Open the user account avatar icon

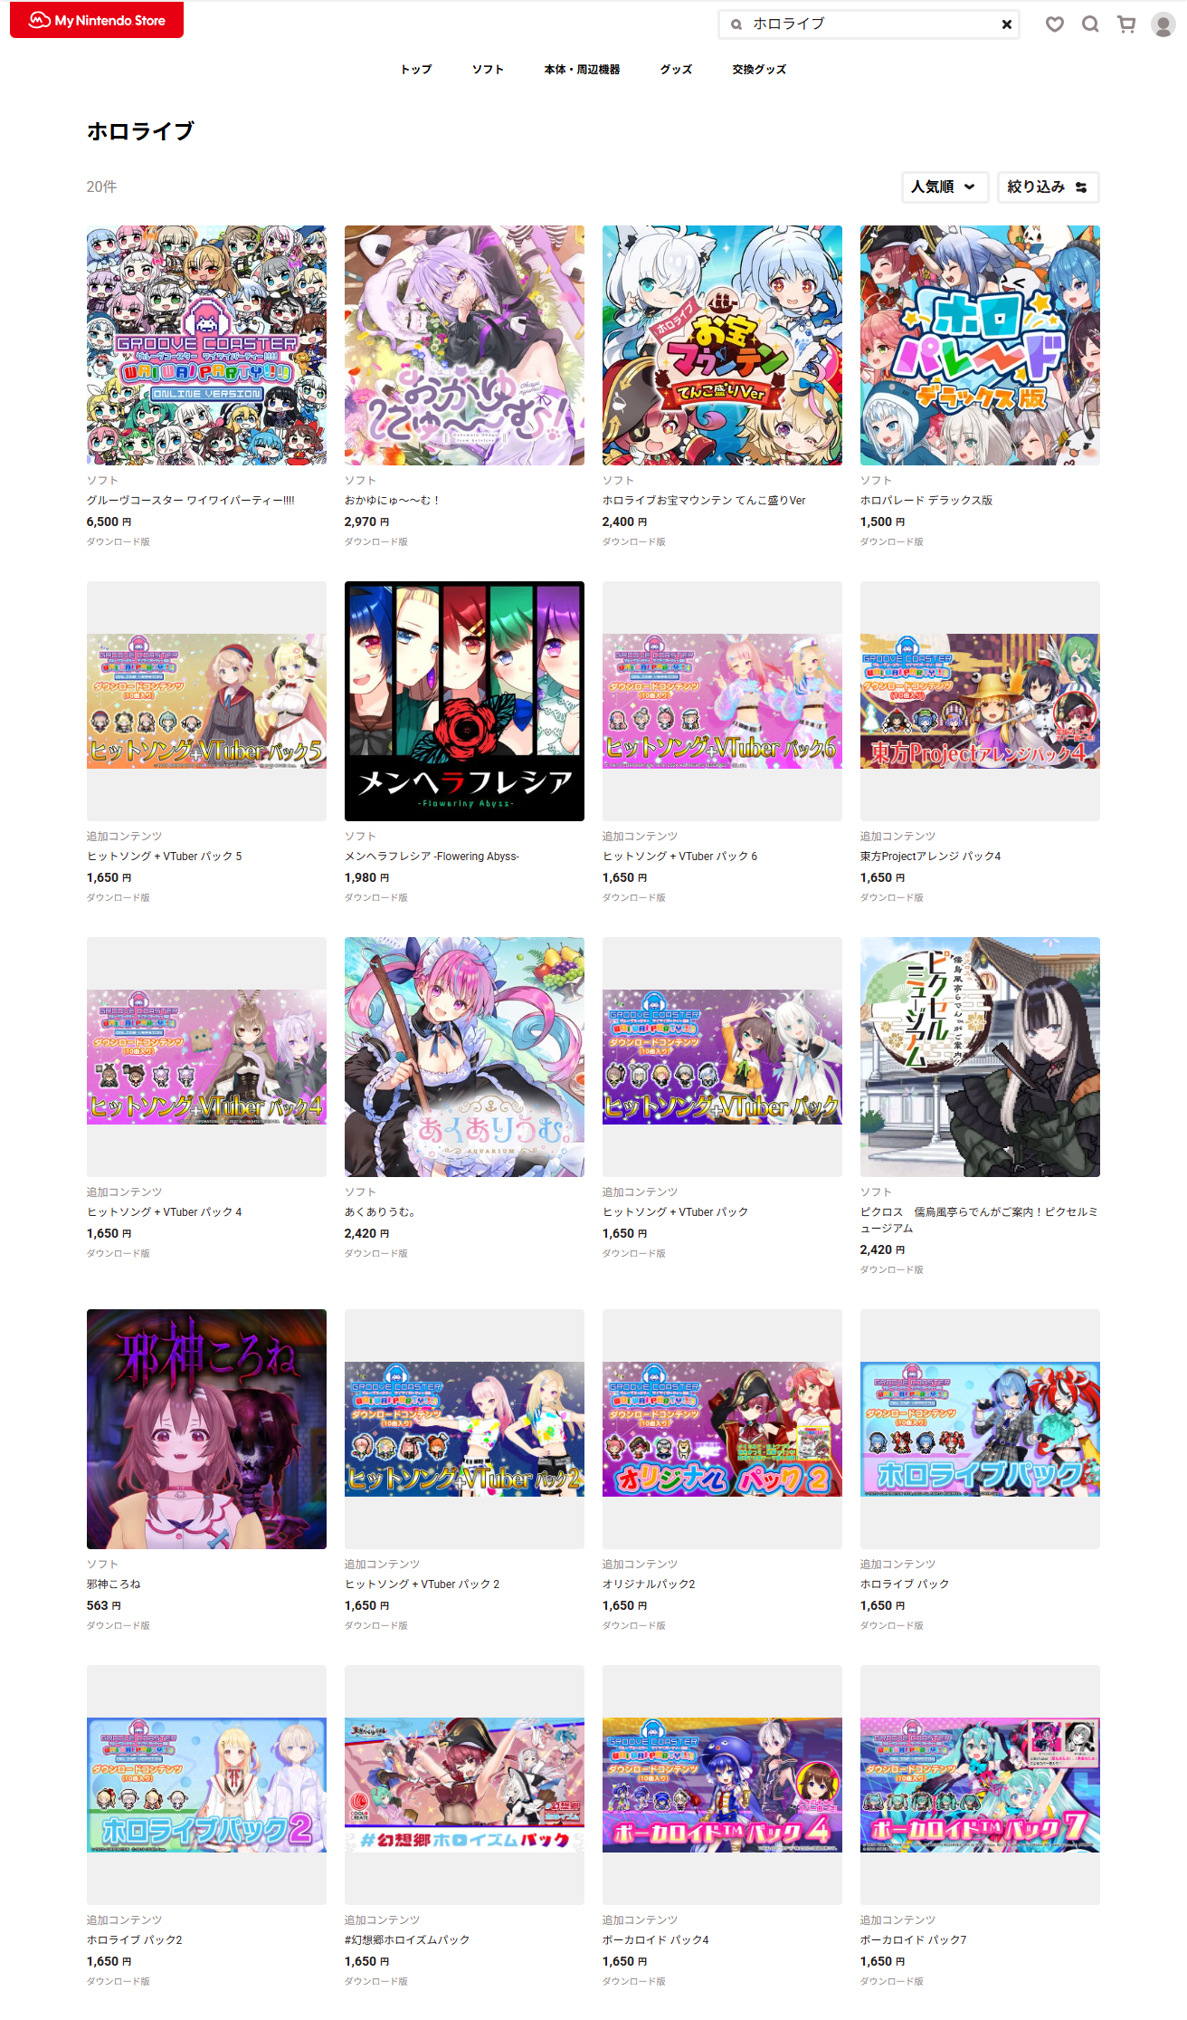point(1163,24)
